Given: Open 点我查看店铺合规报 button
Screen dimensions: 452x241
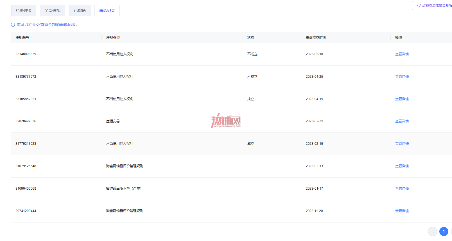Looking at the screenshot, I should [x=432, y=5].
